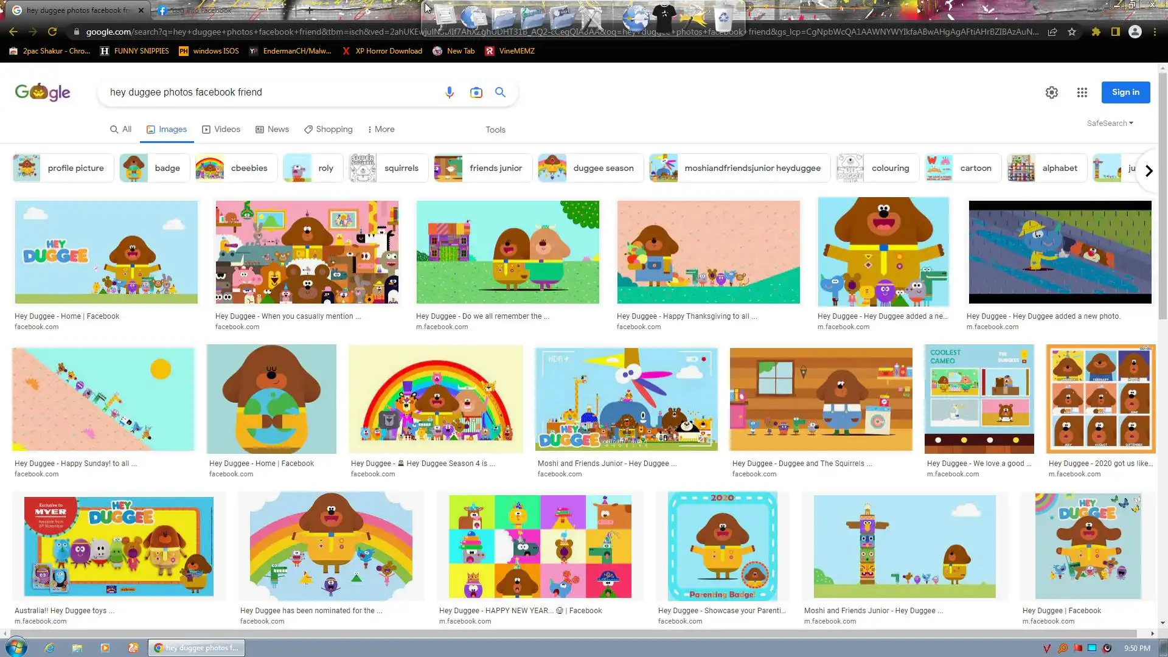The width and height of the screenshot is (1168, 657).
Task: Expand the SafeSearch dropdown
Action: click(1110, 123)
